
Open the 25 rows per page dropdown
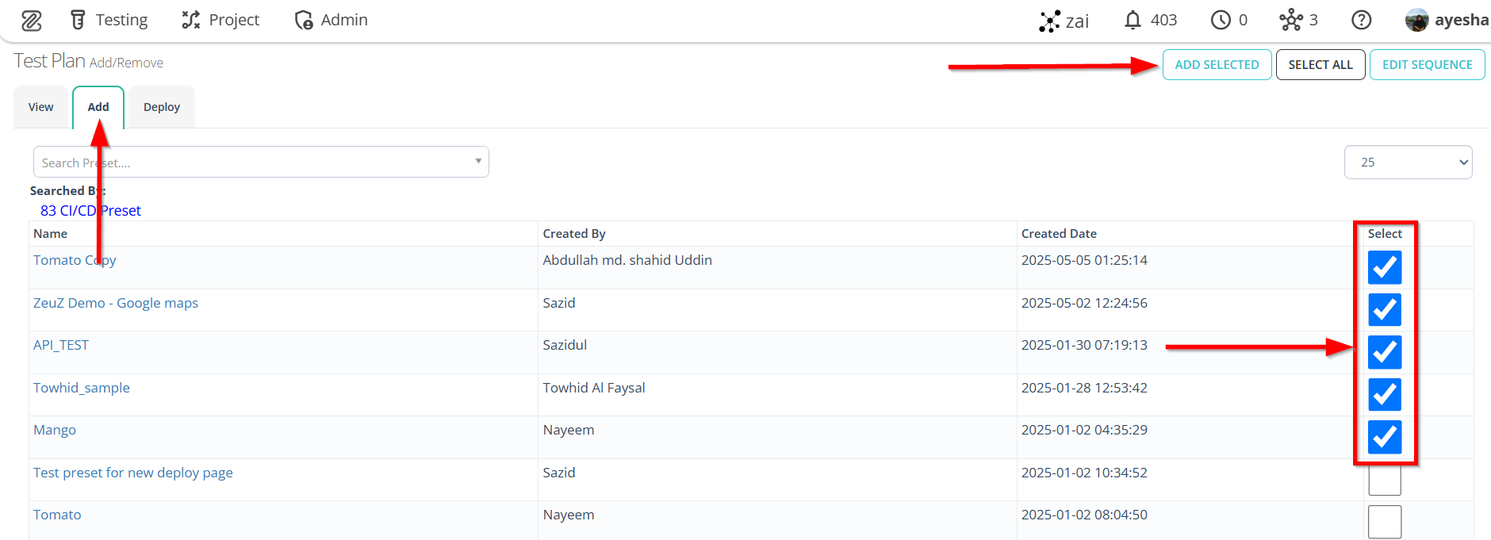[1409, 162]
